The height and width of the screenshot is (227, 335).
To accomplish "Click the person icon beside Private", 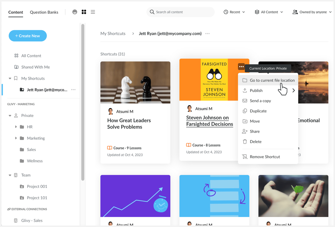I will [16, 116].
